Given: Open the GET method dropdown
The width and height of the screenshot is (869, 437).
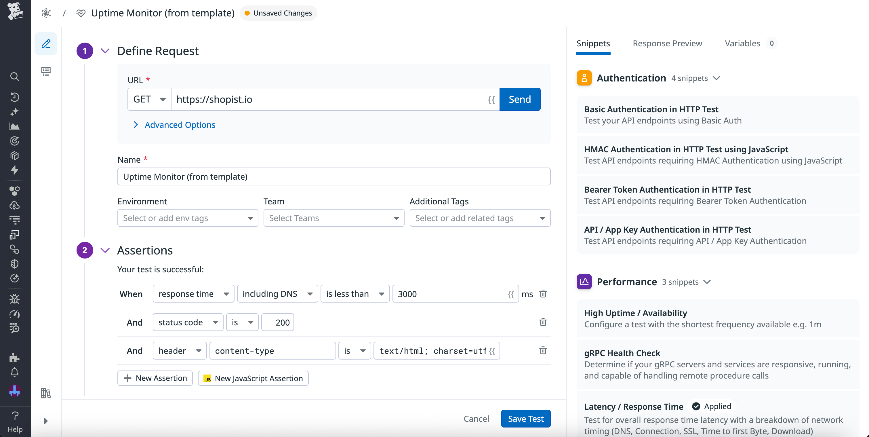Looking at the screenshot, I should click(x=149, y=99).
